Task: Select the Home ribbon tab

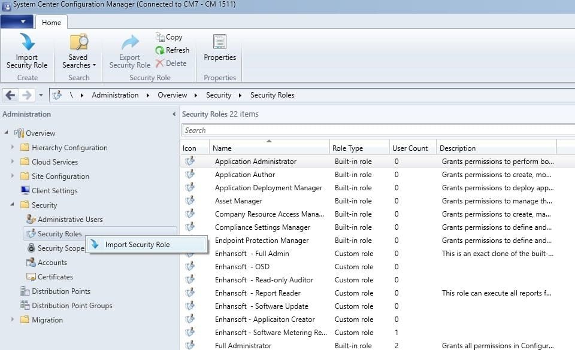Action: click(x=52, y=22)
